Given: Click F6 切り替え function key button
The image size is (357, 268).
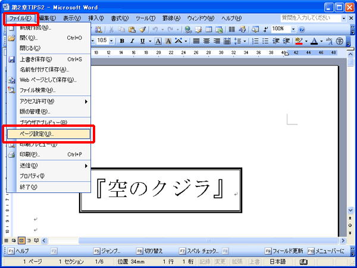Looking at the screenshot, I should (x=150, y=251).
